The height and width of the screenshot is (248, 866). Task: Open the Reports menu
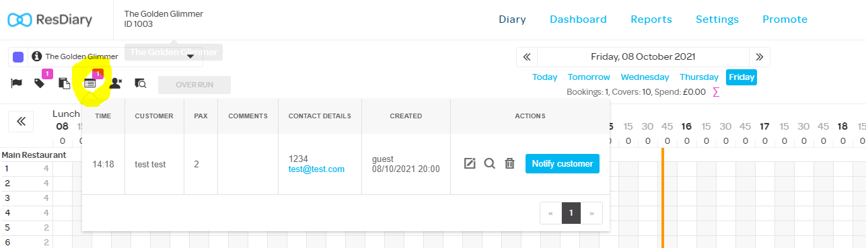[x=651, y=19]
